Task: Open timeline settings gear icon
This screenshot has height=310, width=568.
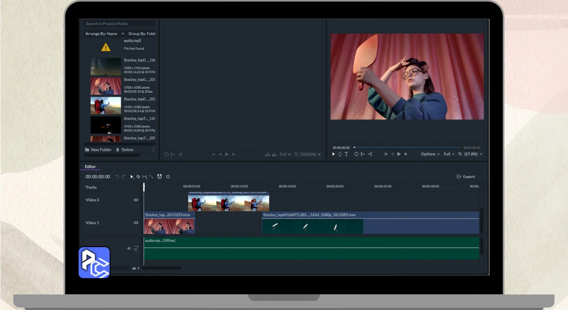Action: [168, 177]
